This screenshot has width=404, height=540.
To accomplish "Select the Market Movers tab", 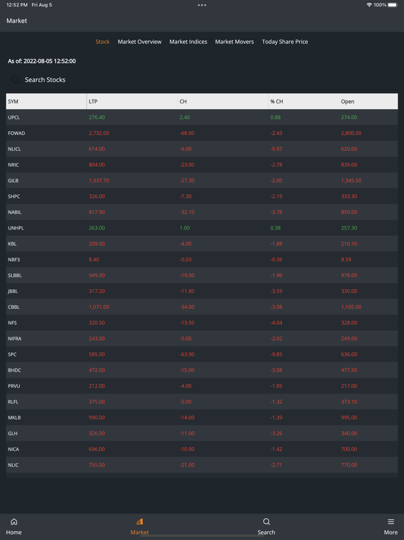I will (x=234, y=42).
